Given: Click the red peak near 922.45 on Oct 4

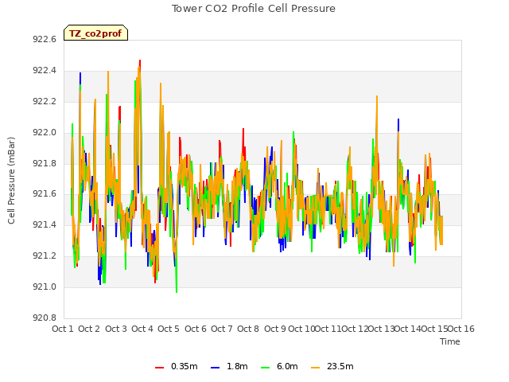Looking at the screenshot, I should pos(140,62).
